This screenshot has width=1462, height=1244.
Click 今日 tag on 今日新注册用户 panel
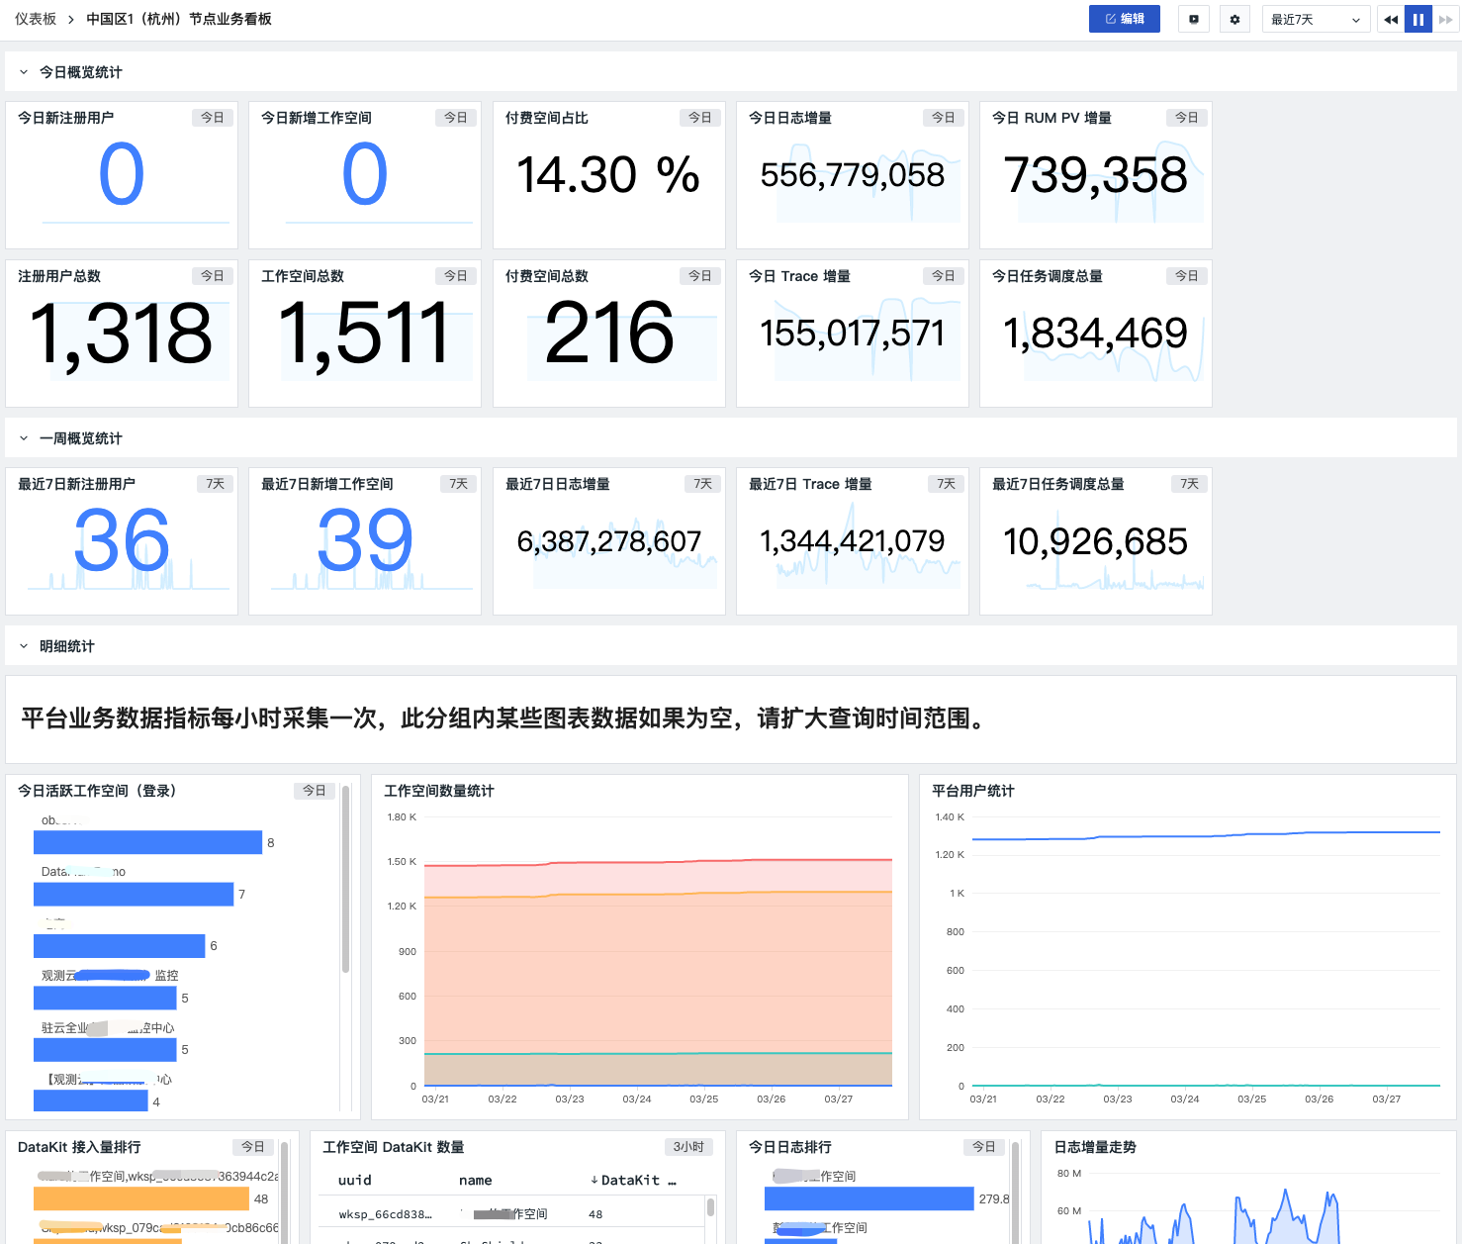(213, 118)
